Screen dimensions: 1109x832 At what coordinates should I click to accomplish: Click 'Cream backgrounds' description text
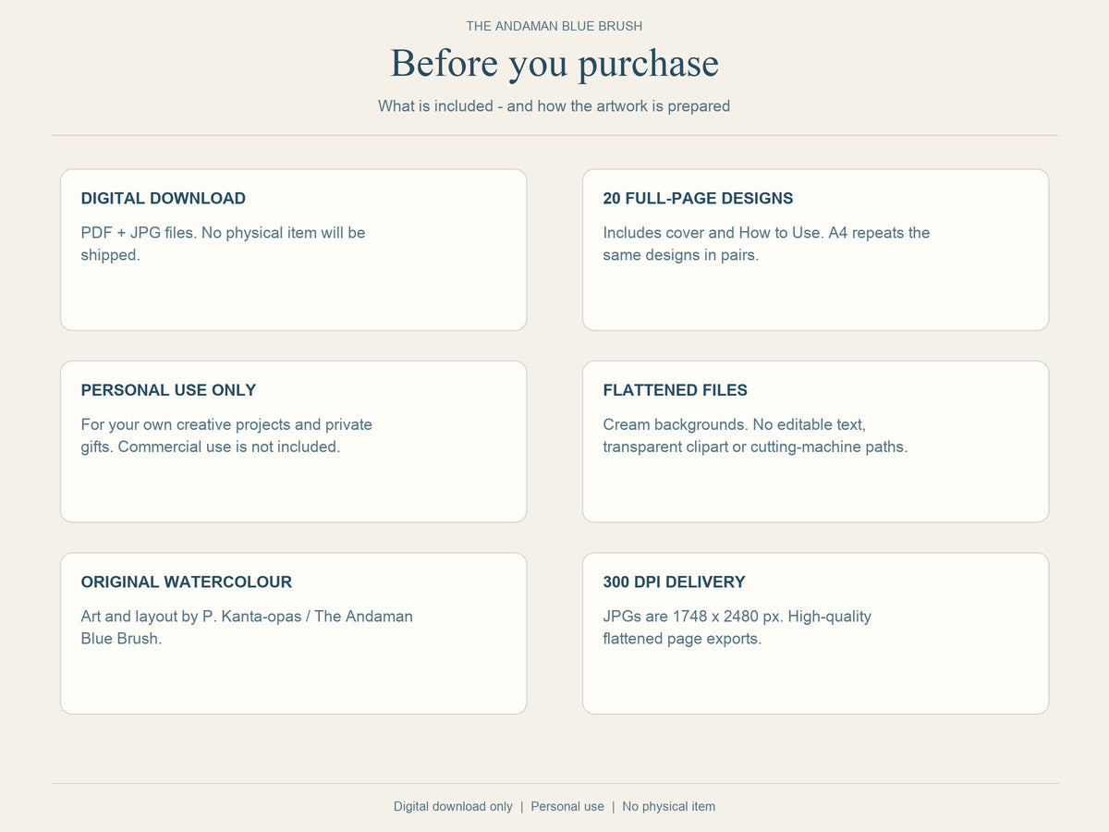[673, 424]
